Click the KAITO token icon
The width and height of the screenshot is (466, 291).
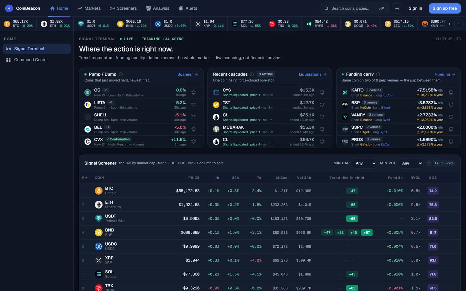point(345,92)
